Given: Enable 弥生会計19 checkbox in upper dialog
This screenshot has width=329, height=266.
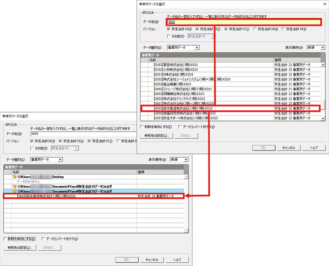Looking at the screenshot, I should pyautogui.click(x=283, y=29).
